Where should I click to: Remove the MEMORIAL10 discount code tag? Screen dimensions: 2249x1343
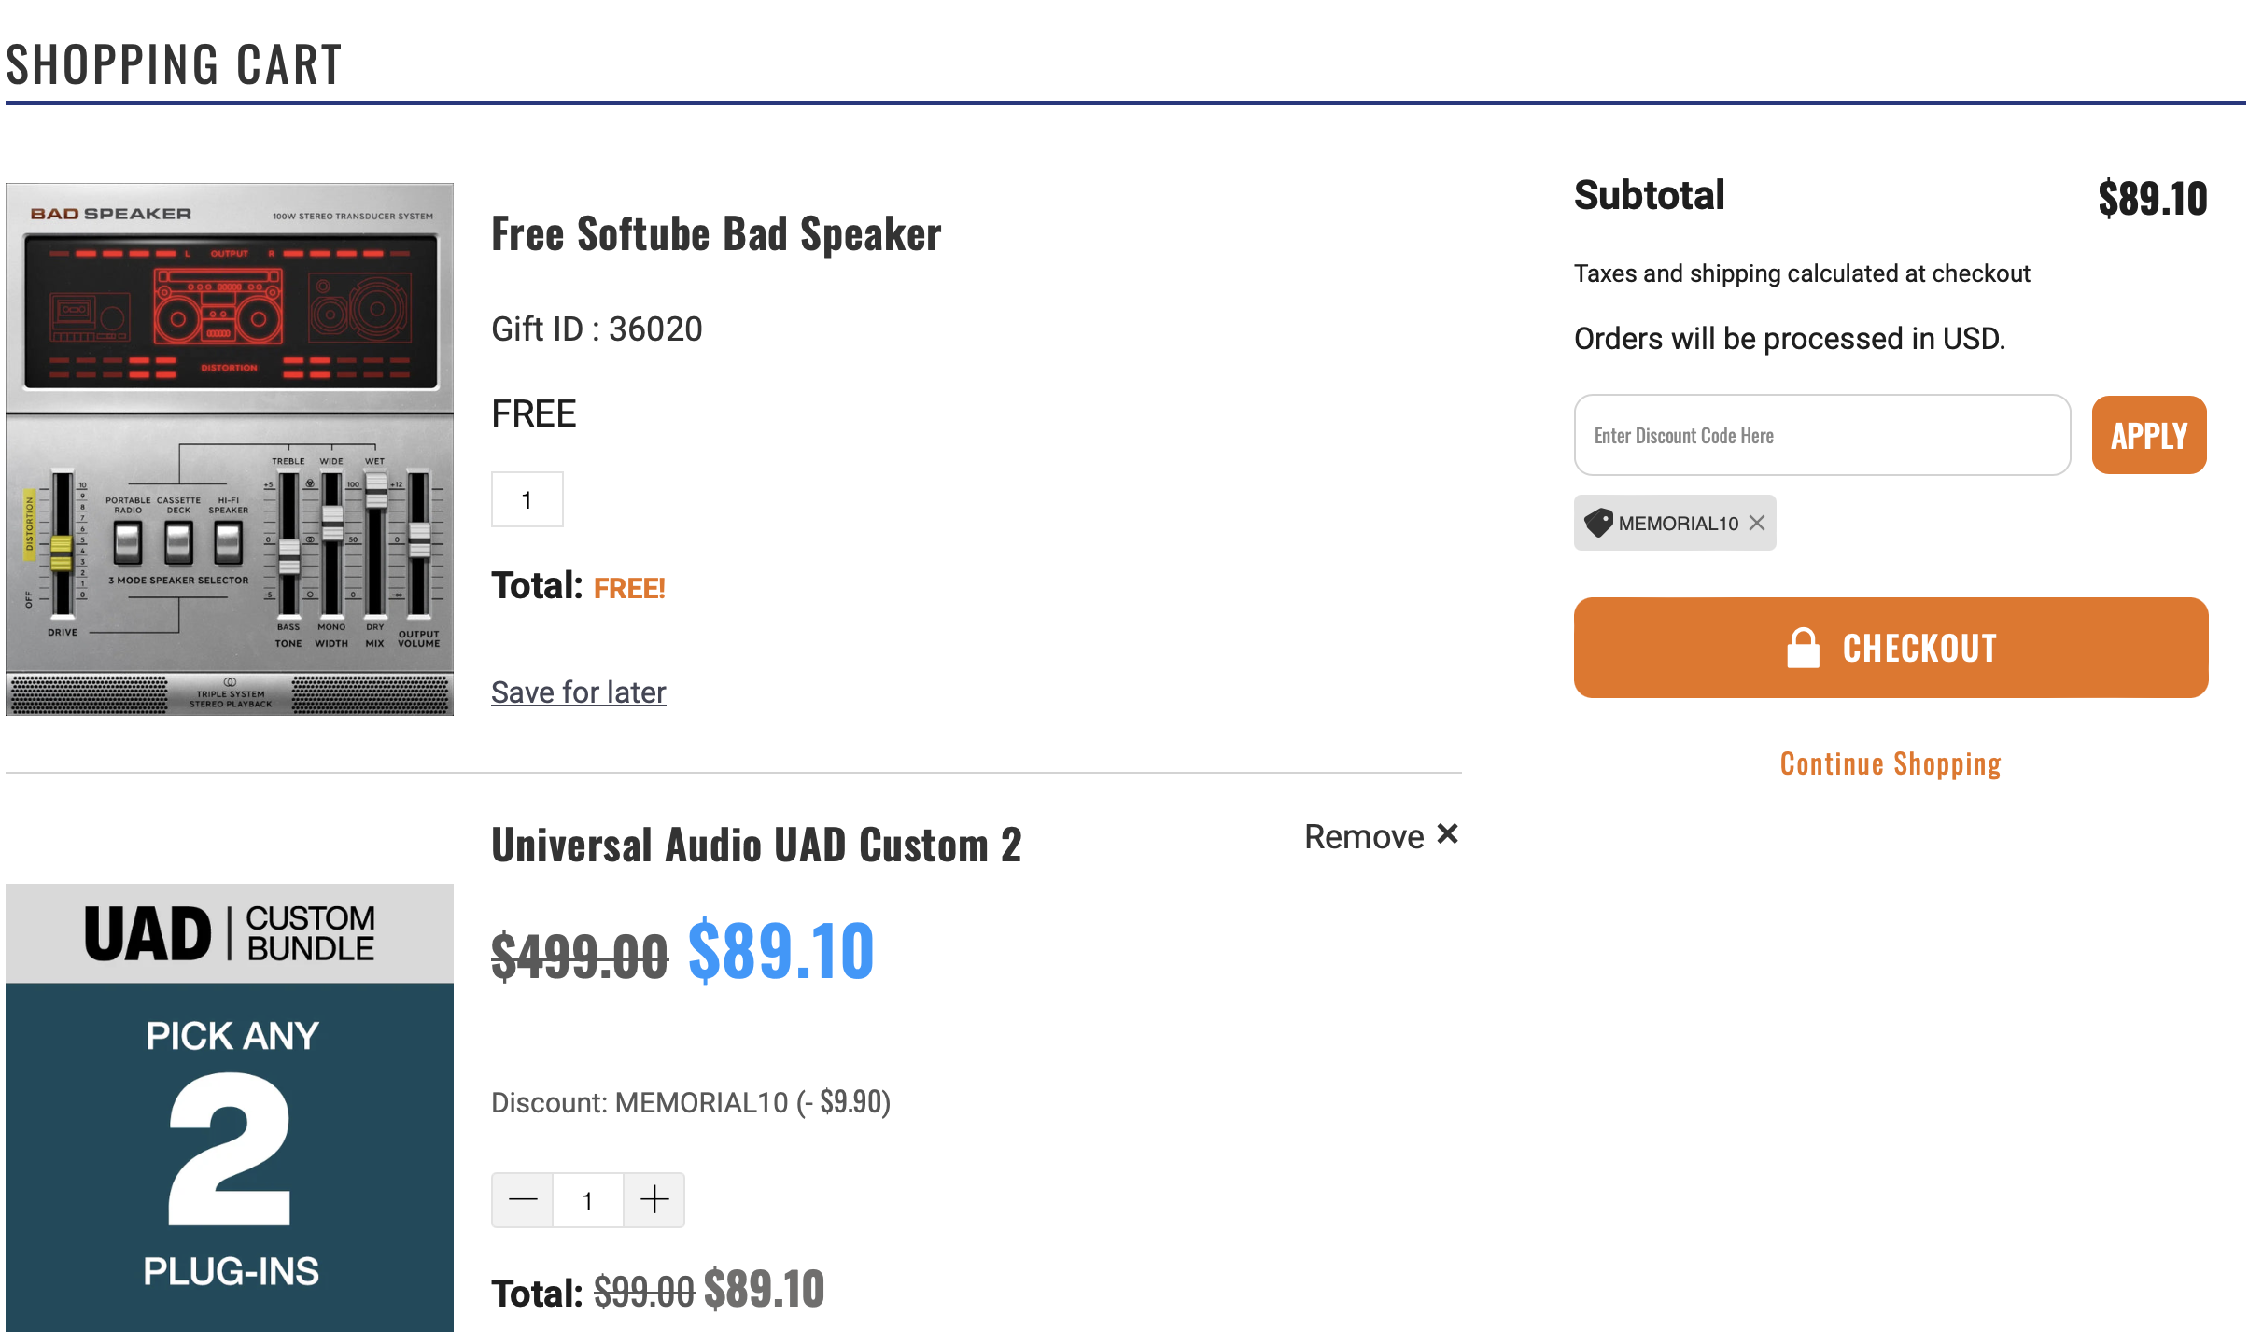(x=1756, y=523)
